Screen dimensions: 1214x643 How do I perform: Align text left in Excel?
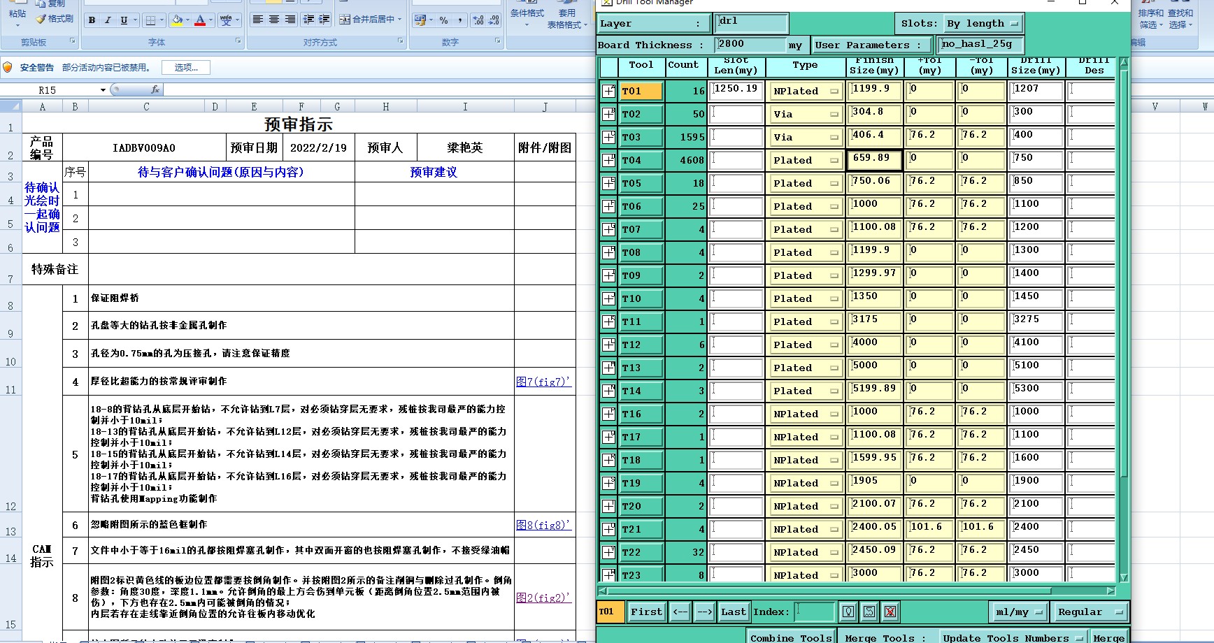pos(258,20)
